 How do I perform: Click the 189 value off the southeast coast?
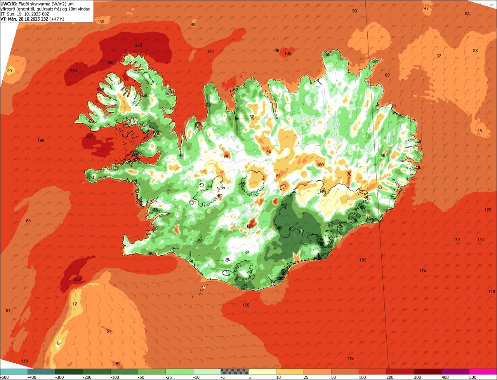(x=363, y=260)
